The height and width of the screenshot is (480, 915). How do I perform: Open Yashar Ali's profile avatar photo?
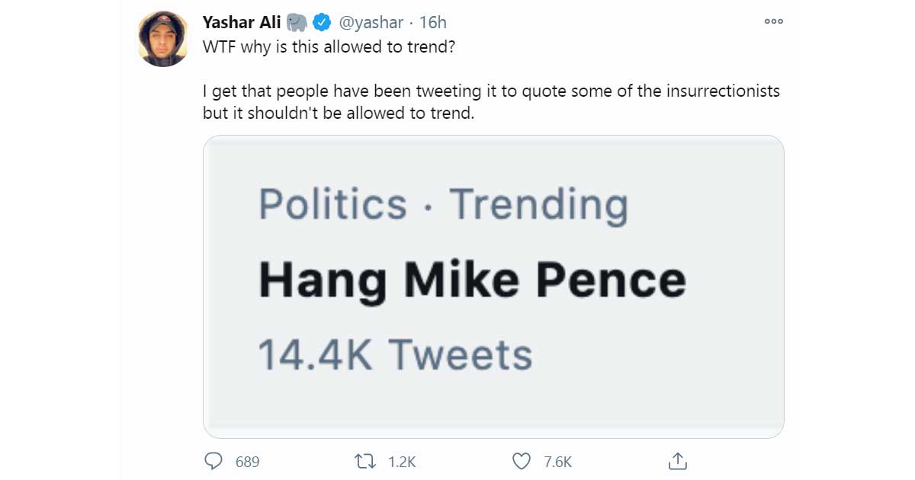point(163,40)
